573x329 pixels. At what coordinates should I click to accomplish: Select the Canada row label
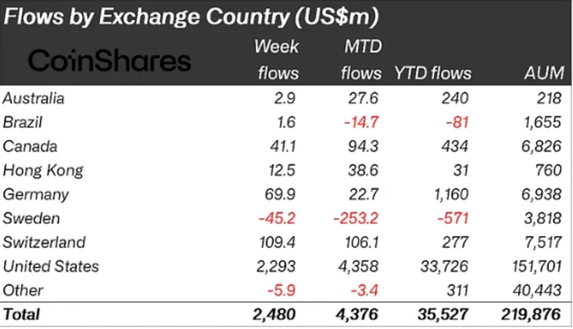tap(29, 146)
